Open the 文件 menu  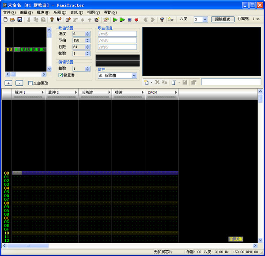[9, 12]
